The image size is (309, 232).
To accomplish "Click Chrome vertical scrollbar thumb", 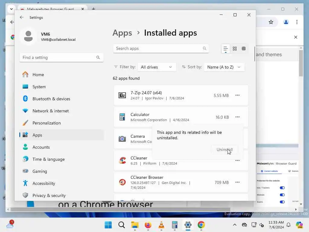I will 301,63.
